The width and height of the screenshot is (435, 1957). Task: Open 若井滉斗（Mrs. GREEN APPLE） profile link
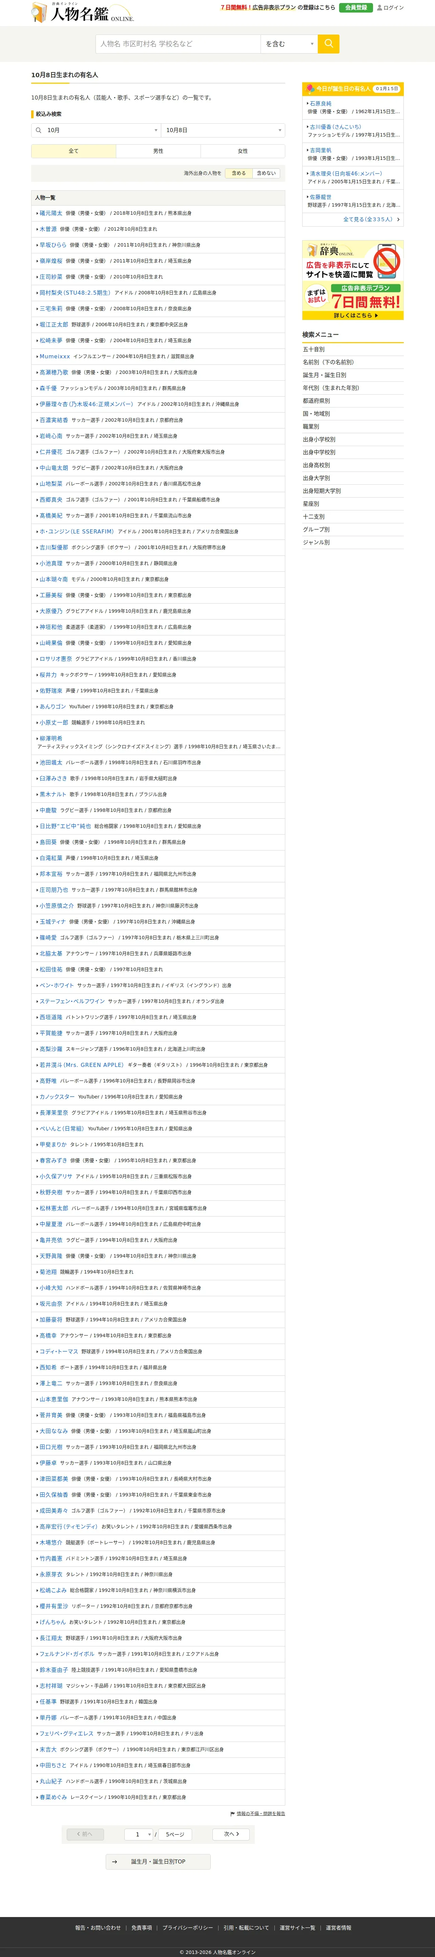coord(81,1065)
